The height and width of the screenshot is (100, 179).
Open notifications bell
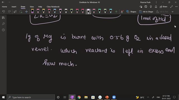click(x=156, y=7)
